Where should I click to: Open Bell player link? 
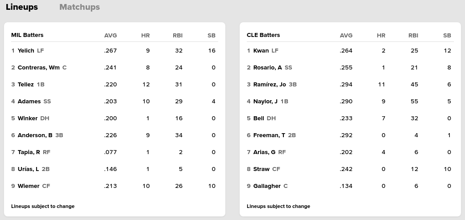click(259, 118)
